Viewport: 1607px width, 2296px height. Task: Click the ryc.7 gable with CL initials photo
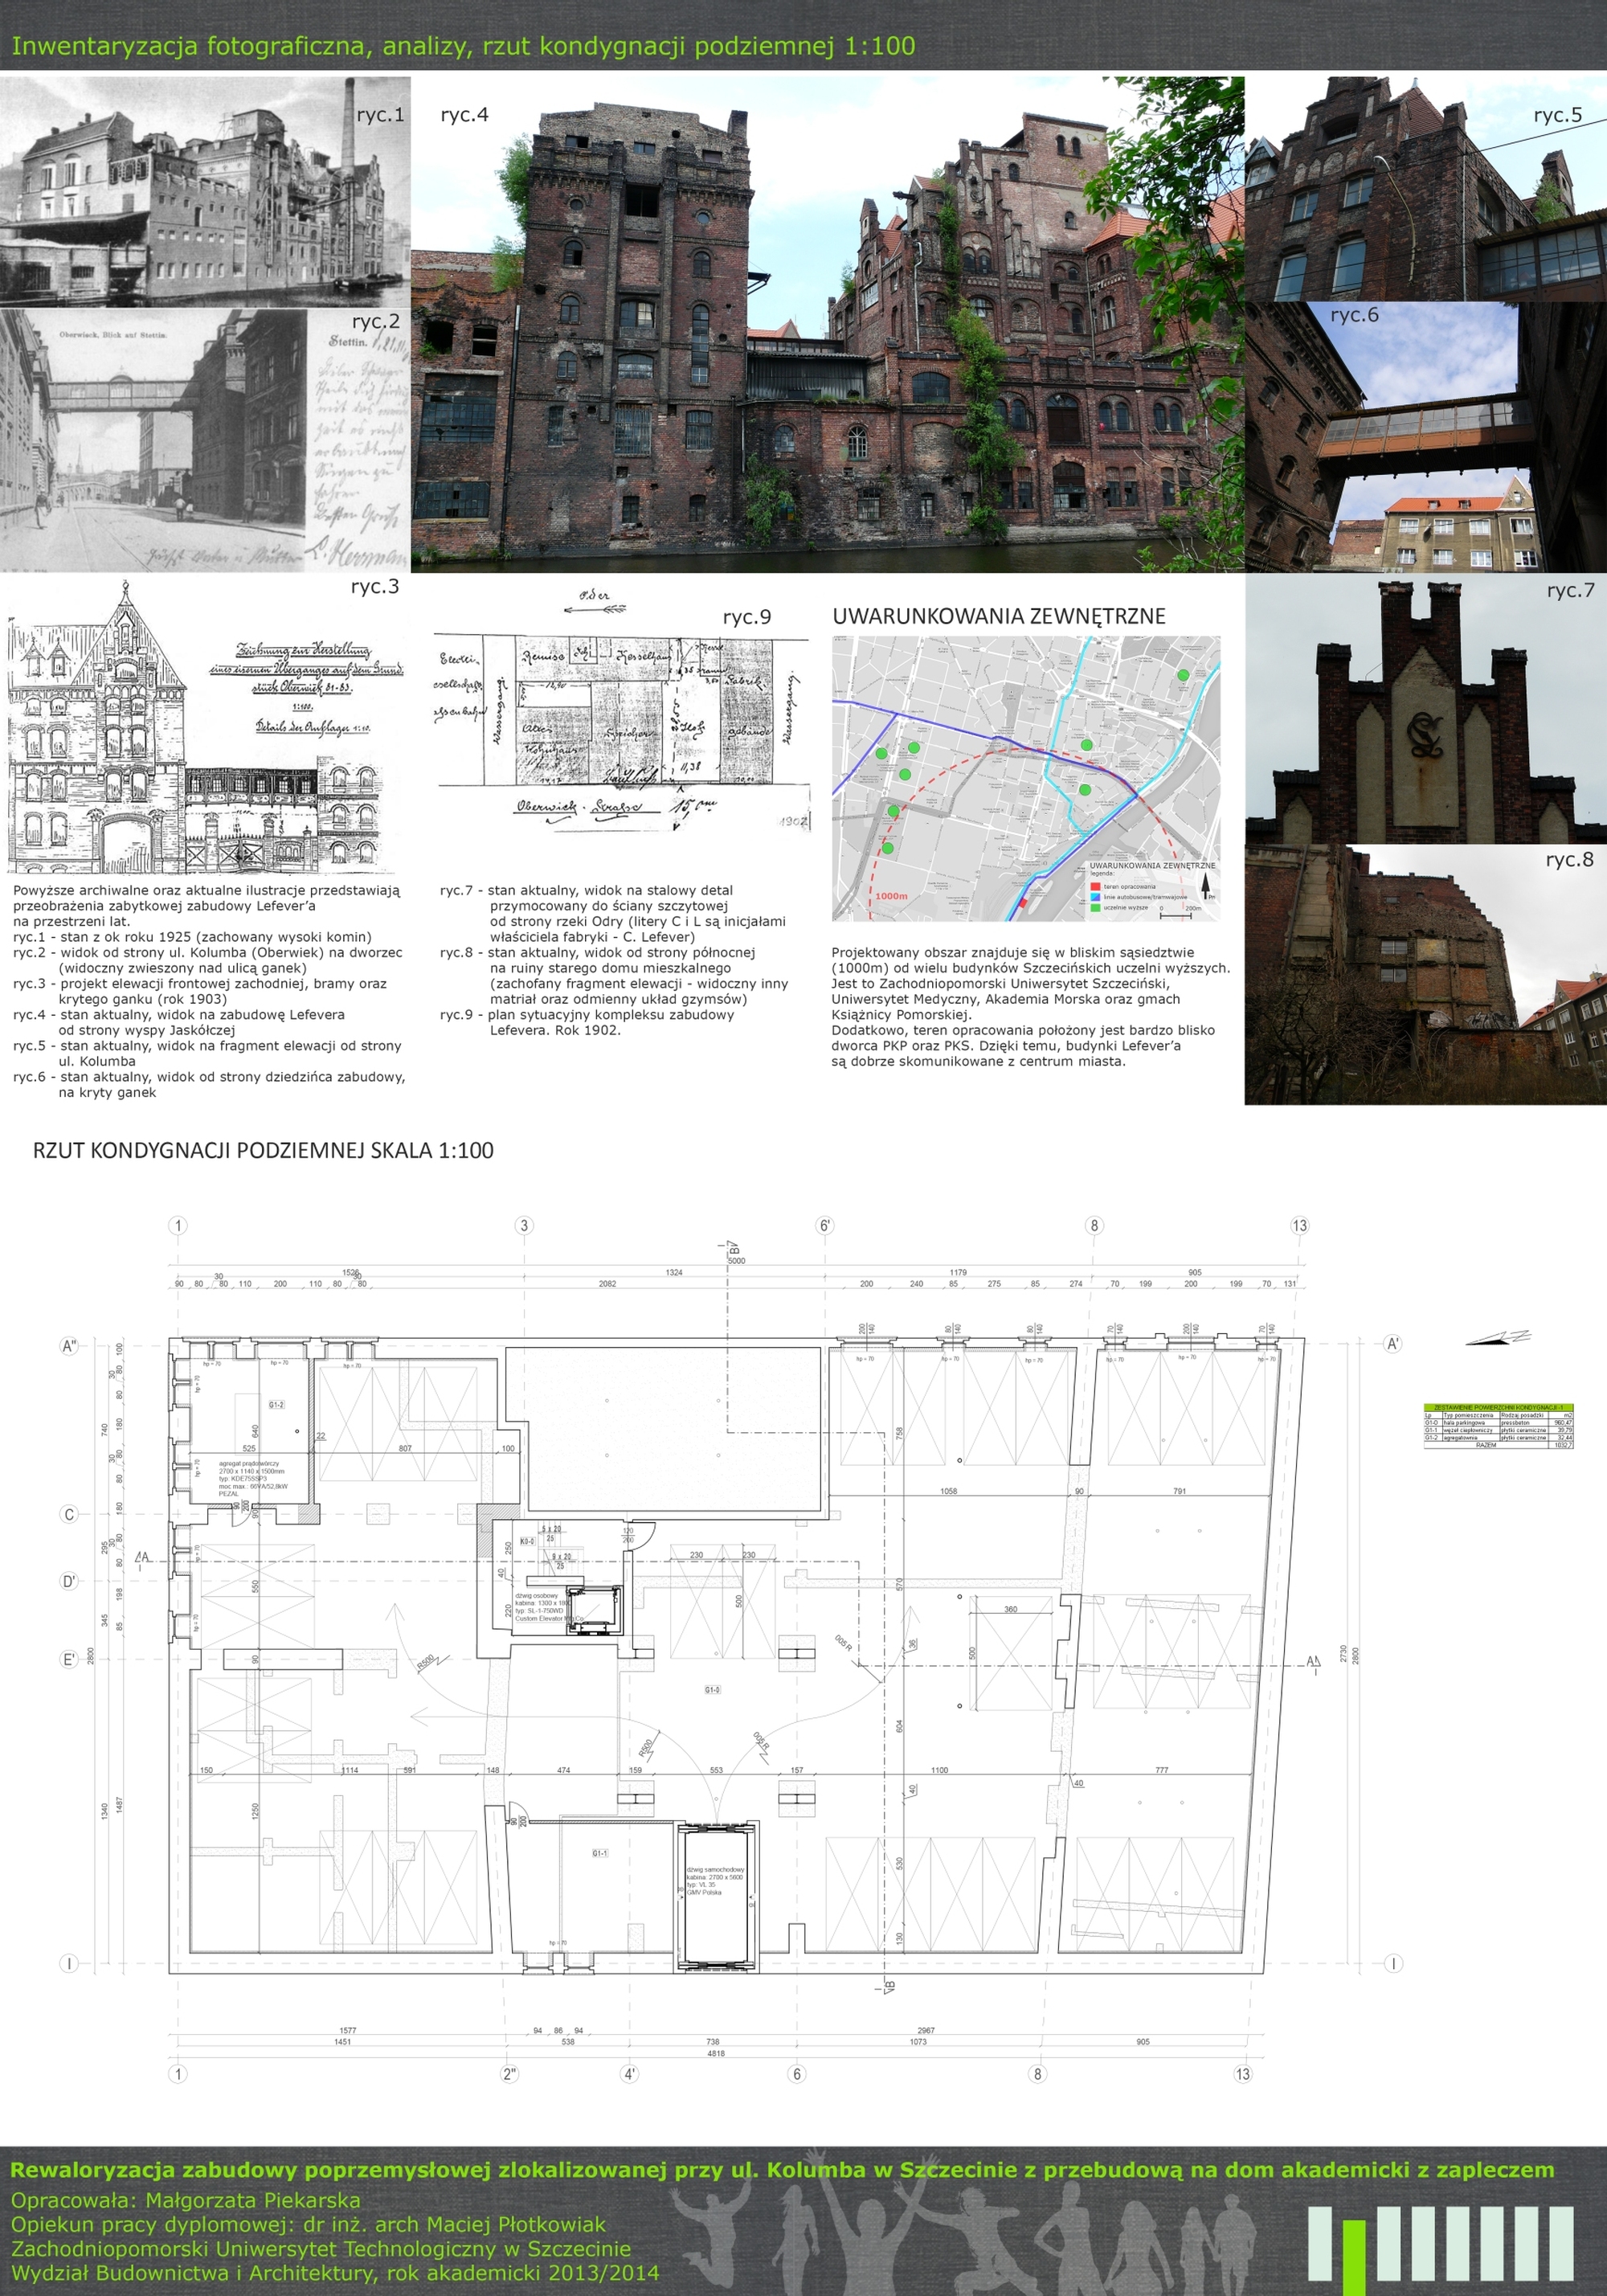[x=1426, y=708]
